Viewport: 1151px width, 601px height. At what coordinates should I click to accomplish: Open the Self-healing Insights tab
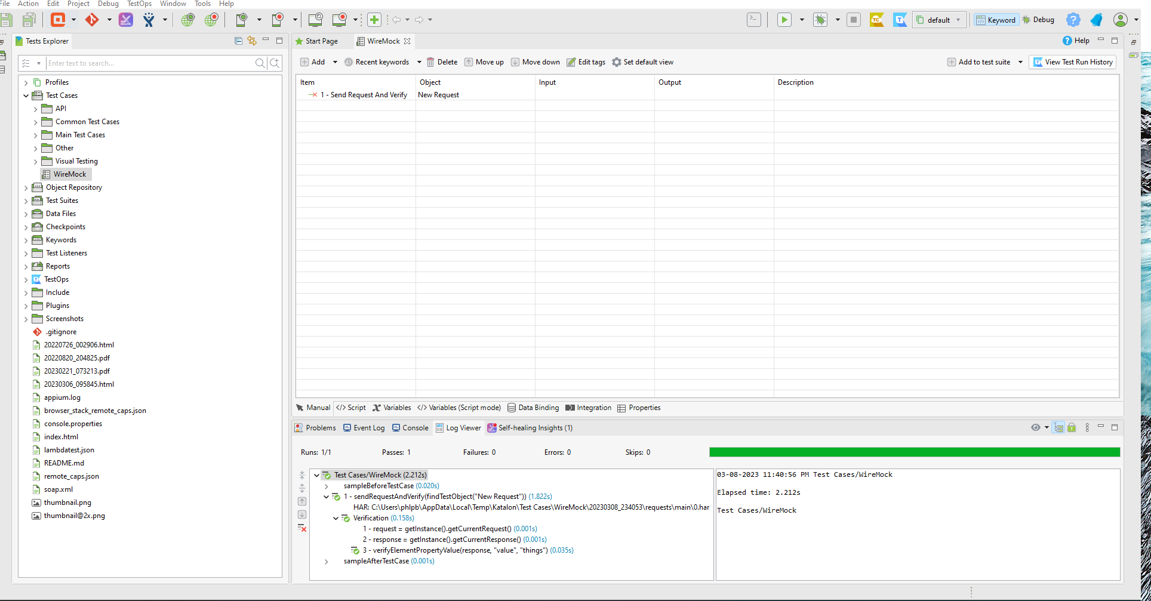(x=530, y=428)
